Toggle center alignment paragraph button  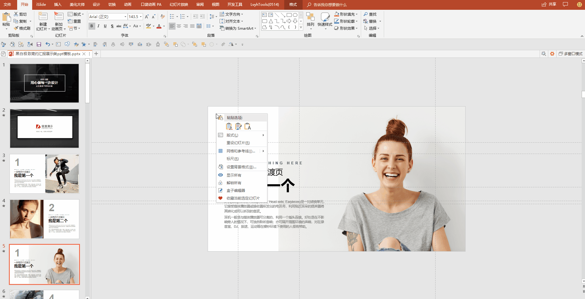(x=179, y=26)
